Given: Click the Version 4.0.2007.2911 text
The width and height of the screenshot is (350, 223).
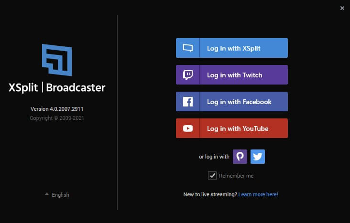Looking at the screenshot, I should pyautogui.click(x=57, y=109).
